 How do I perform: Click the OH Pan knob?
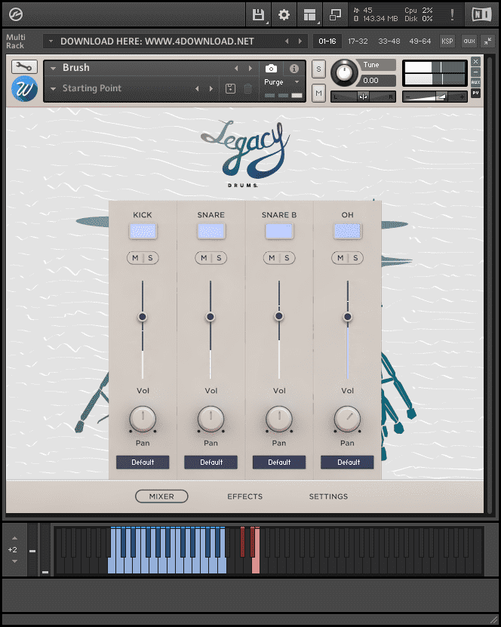coord(347,419)
